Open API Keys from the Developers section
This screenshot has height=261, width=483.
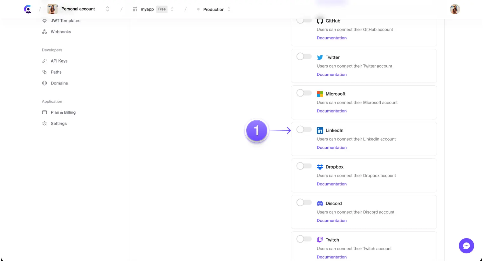59,61
